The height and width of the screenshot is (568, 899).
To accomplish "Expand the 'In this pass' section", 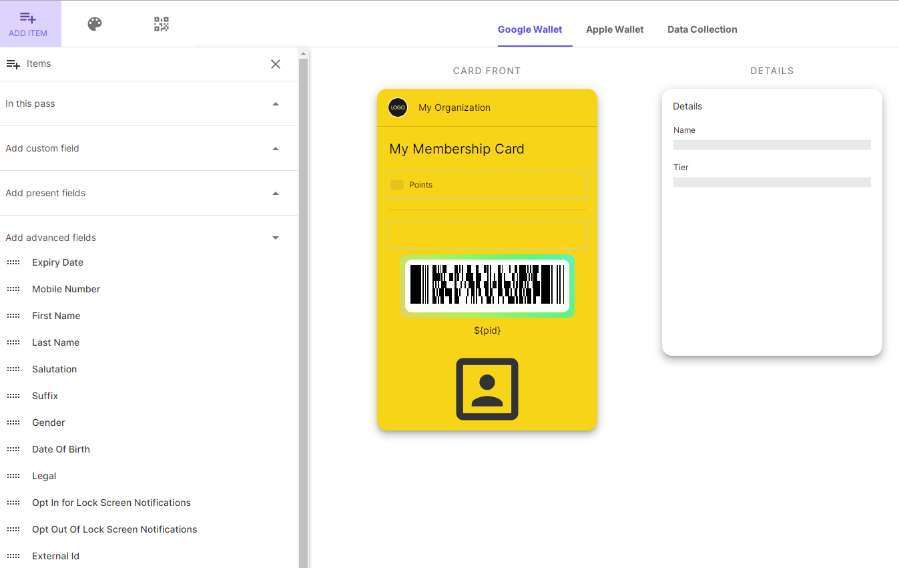I will click(149, 103).
